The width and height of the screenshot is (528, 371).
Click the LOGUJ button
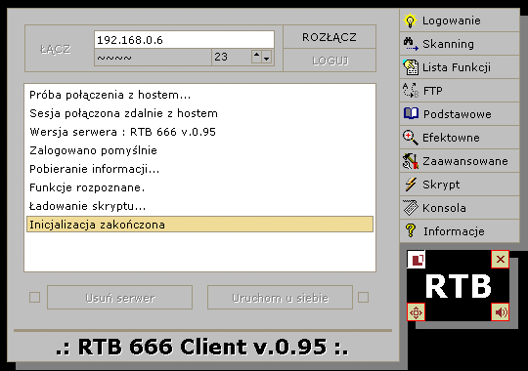click(x=330, y=61)
